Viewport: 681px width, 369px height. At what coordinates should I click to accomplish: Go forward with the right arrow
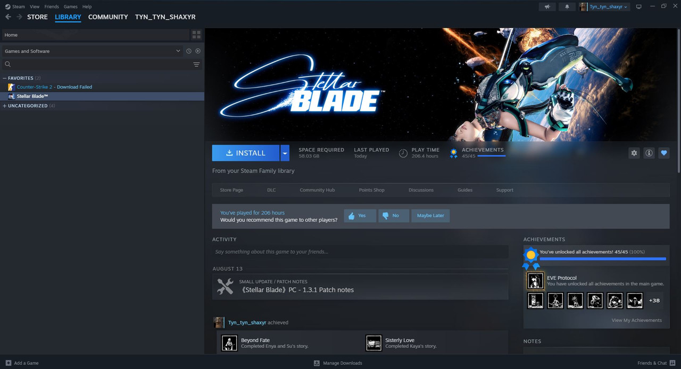click(19, 17)
